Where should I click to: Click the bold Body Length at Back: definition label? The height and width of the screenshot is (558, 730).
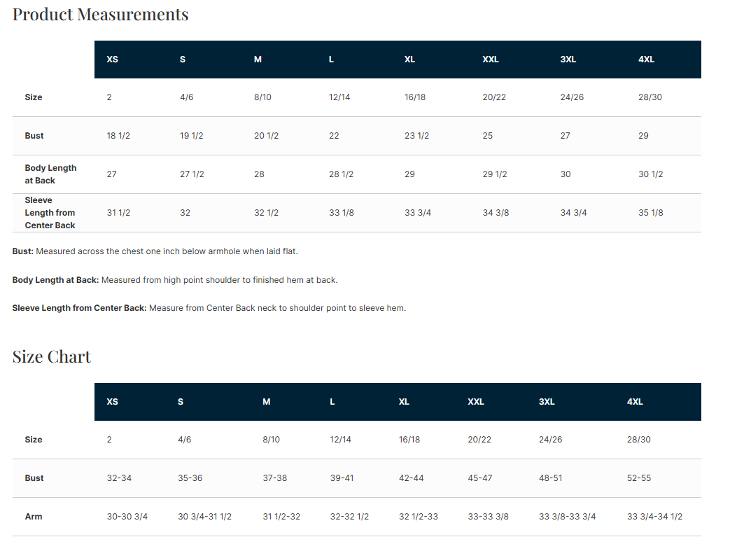[55, 280]
